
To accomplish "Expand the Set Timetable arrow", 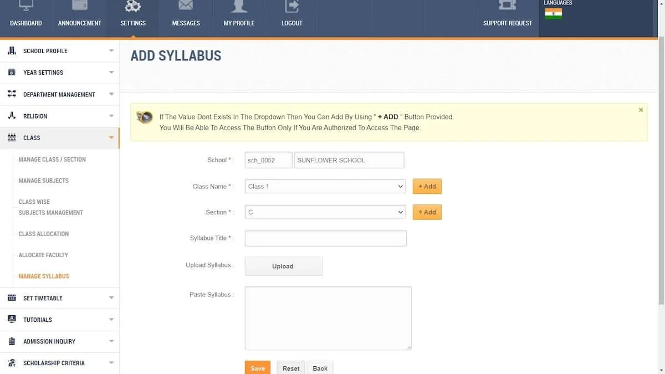I will click(111, 298).
